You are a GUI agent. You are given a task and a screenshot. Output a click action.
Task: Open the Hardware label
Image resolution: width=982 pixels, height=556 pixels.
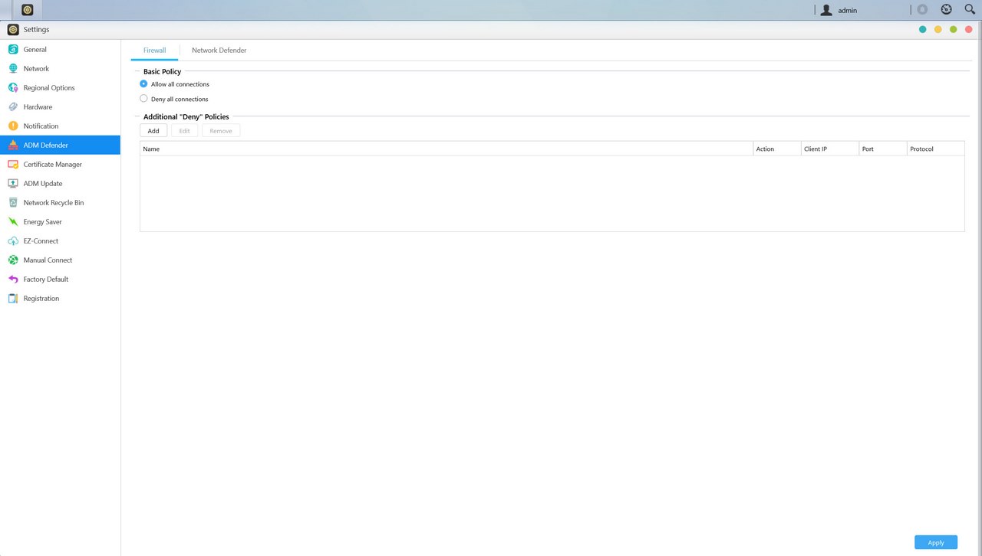(x=38, y=107)
